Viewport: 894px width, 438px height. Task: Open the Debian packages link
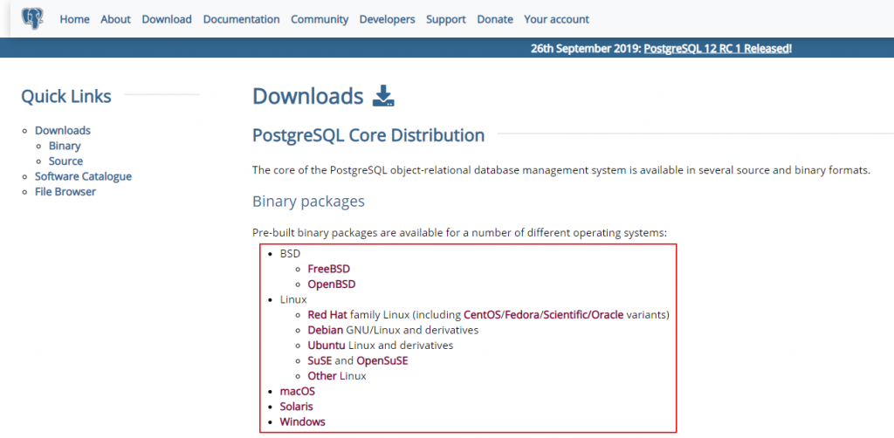pyautogui.click(x=326, y=330)
